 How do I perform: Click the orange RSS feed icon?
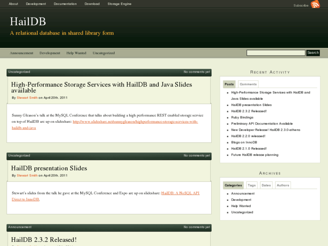(x=315, y=4)
